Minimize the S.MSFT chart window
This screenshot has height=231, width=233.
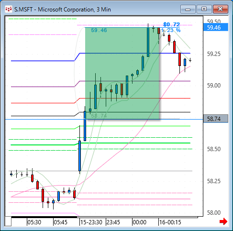188,9
